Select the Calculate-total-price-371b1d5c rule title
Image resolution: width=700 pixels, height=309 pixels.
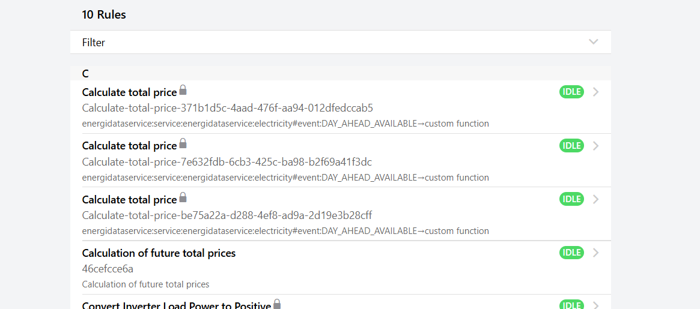[x=129, y=92]
